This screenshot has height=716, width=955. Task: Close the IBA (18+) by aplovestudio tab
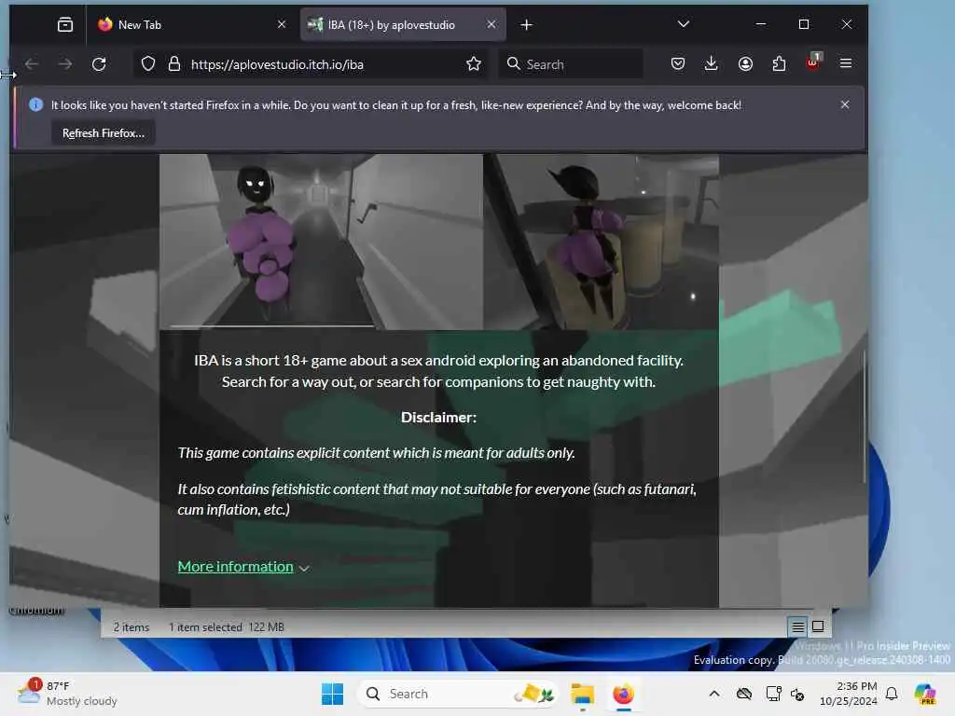click(491, 24)
